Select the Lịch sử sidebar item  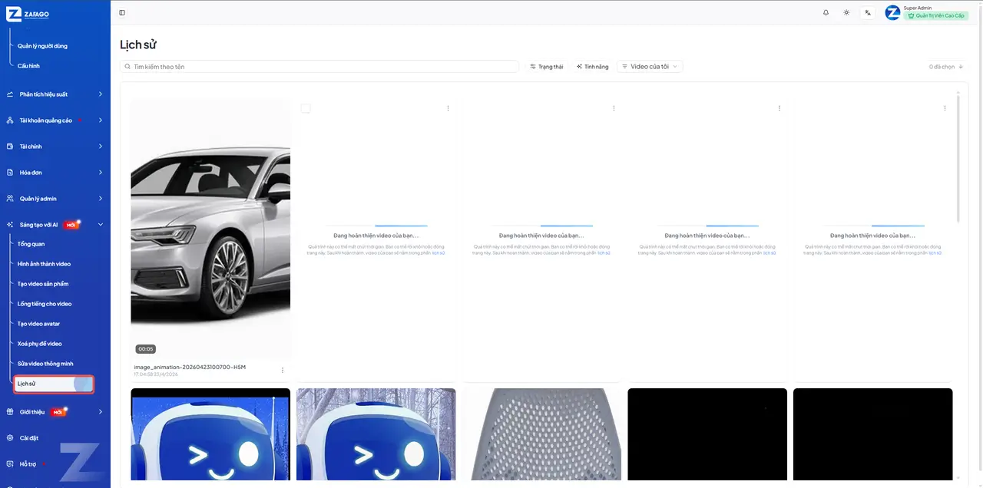(x=54, y=384)
